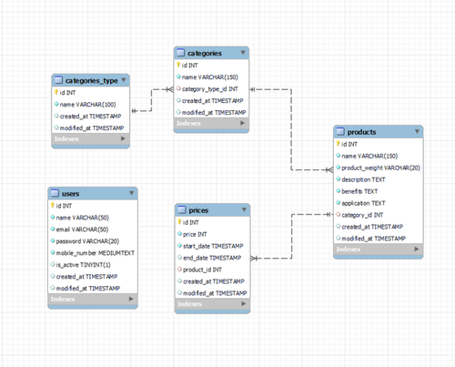Viewport: 455px width, 367px height.
Task: Click foreign key icon of product_id
Action: tap(179, 269)
